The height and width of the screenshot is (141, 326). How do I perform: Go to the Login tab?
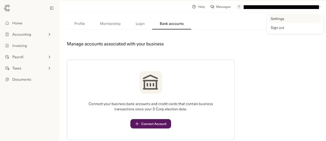coord(140,24)
